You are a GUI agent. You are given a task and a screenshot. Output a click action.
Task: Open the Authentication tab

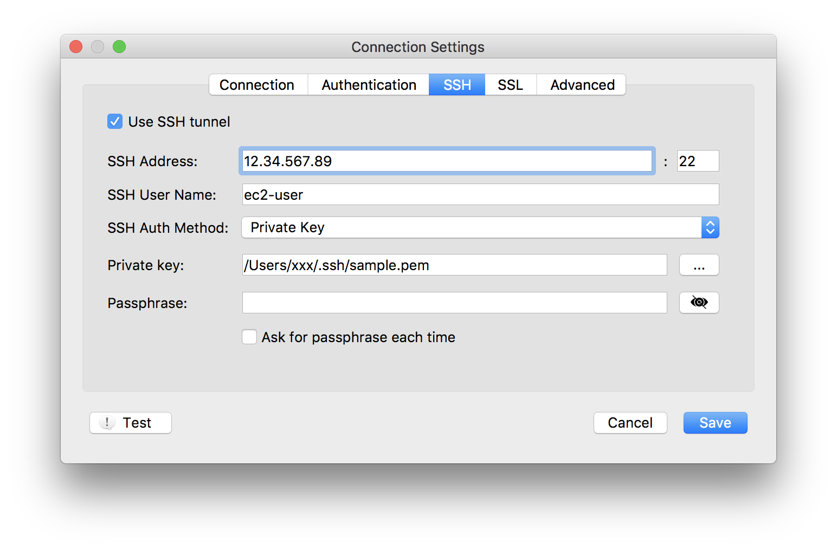369,85
